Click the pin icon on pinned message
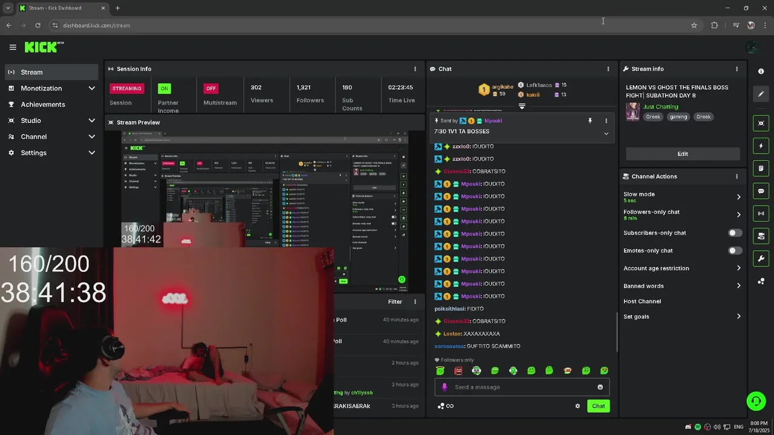The width and height of the screenshot is (774, 435). pos(590,121)
